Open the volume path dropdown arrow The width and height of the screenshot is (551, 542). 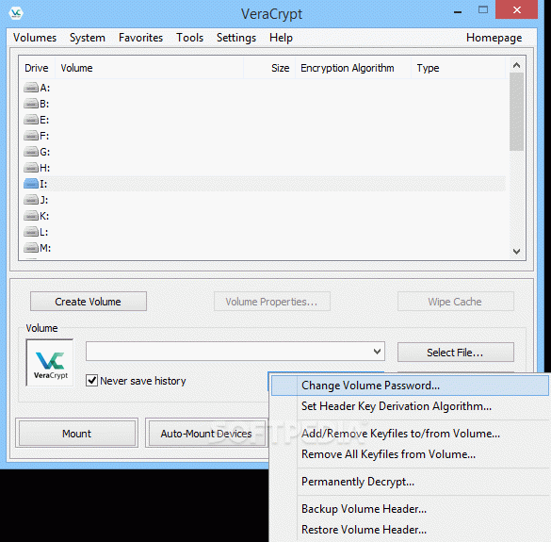[x=377, y=352]
